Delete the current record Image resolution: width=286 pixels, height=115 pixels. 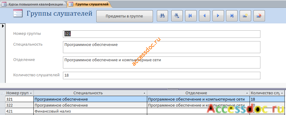pyautogui.click(x=259, y=16)
